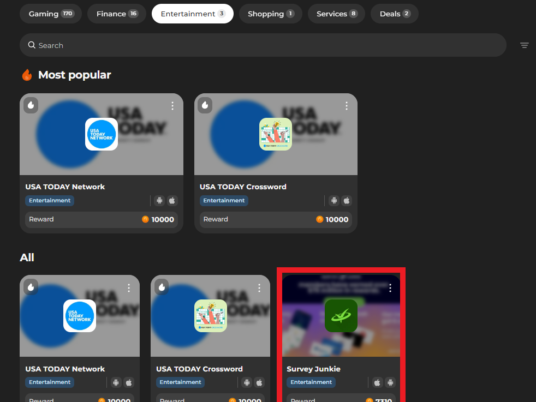Screen dimensions: 536x402
Task: Click hot badge on popular USA TODAY Crossword card
Action: pos(205,105)
